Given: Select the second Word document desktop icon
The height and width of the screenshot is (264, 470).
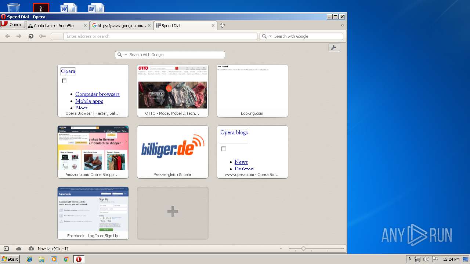Looking at the screenshot, I should coord(96,7).
